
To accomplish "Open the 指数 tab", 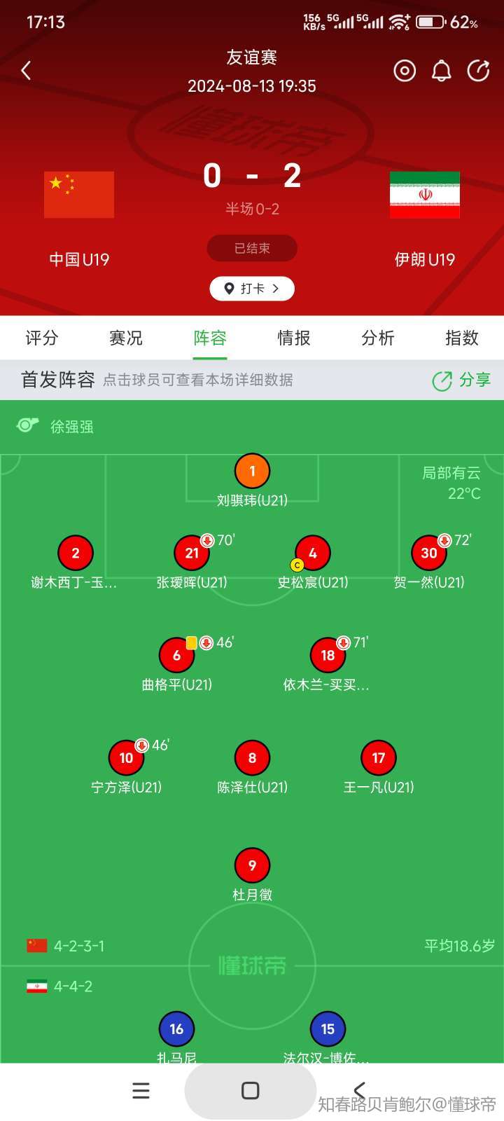I will [462, 338].
